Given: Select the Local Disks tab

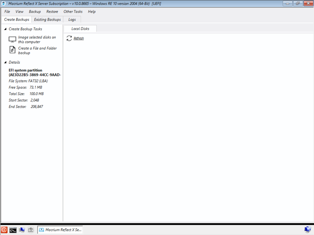Looking at the screenshot, I should coord(80,29).
